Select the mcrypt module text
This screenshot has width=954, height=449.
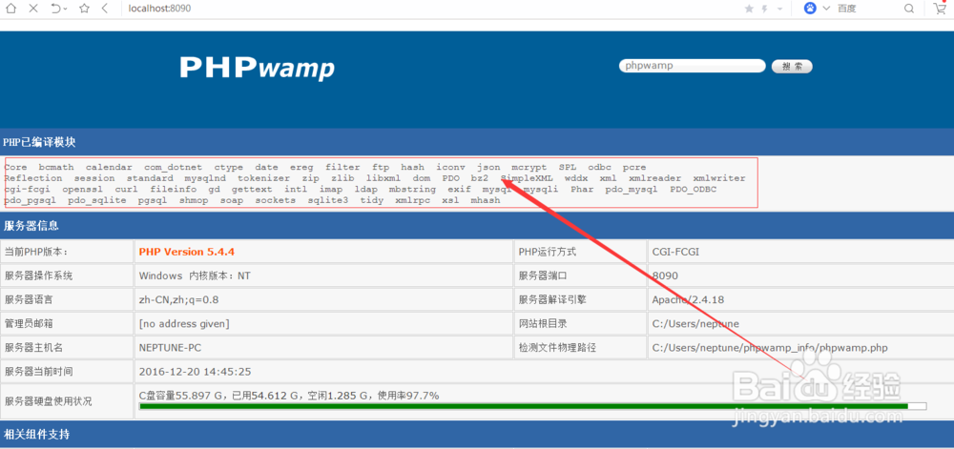click(x=529, y=167)
